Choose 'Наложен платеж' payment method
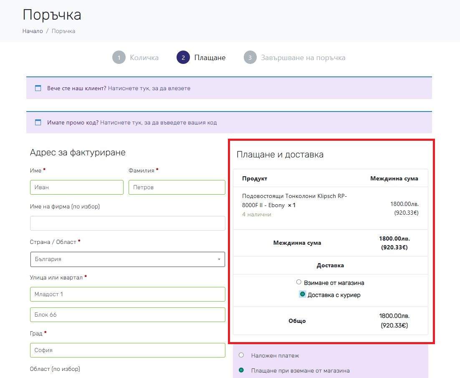 point(241,355)
